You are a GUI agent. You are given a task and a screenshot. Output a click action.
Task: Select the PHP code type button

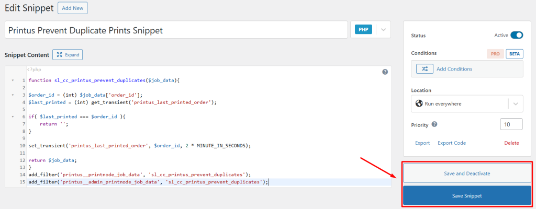pos(363,30)
